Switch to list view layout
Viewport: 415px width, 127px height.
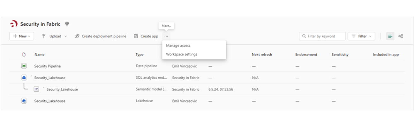pos(390,36)
